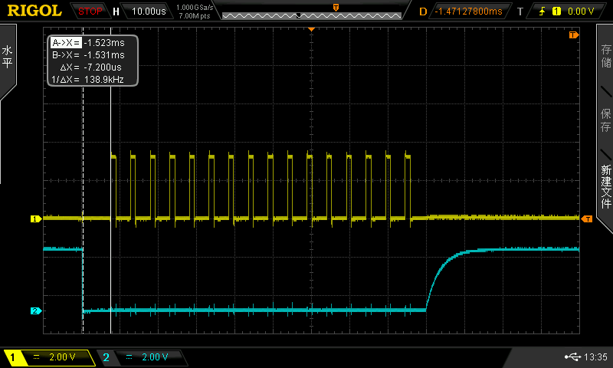Click the 1.000GSa/s sample rate readout
This screenshot has width=613, height=368.
click(x=195, y=8)
